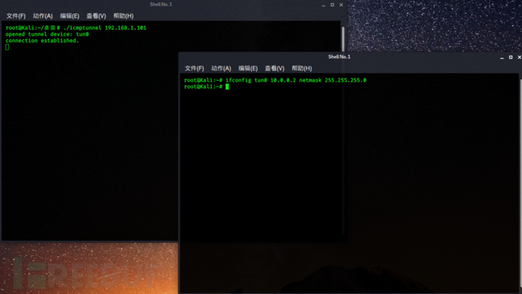Click the 'connection established.' output line

coord(42,41)
